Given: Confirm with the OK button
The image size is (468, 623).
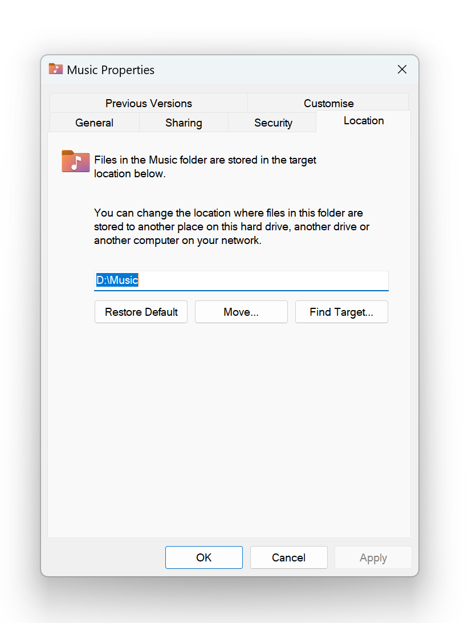Looking at the screenshot, I should point(204,557).
